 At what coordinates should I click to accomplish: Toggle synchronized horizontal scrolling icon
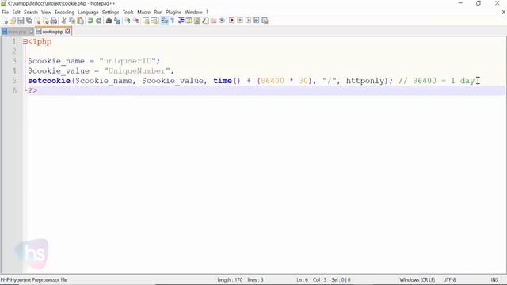coord(154,21)
